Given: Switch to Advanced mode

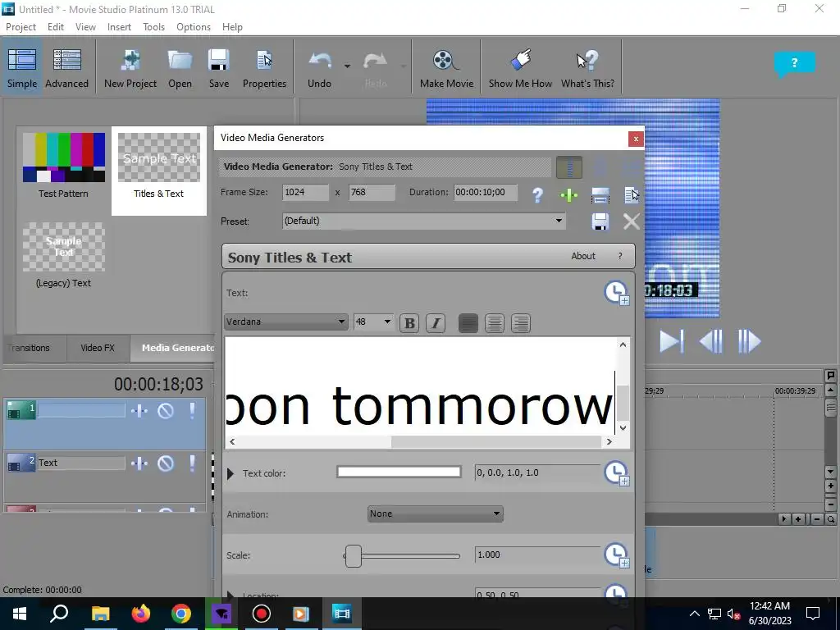Looking at the screenshot, I should pos(67,68).
